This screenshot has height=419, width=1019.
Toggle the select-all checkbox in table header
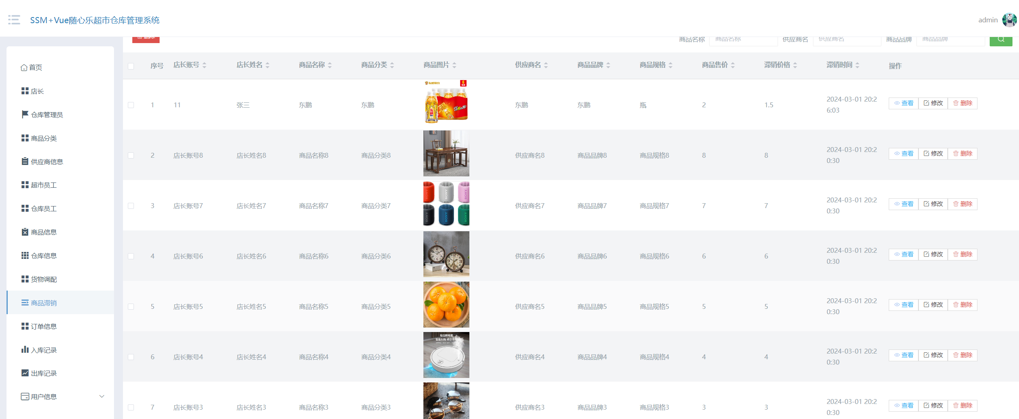point(131,66)
